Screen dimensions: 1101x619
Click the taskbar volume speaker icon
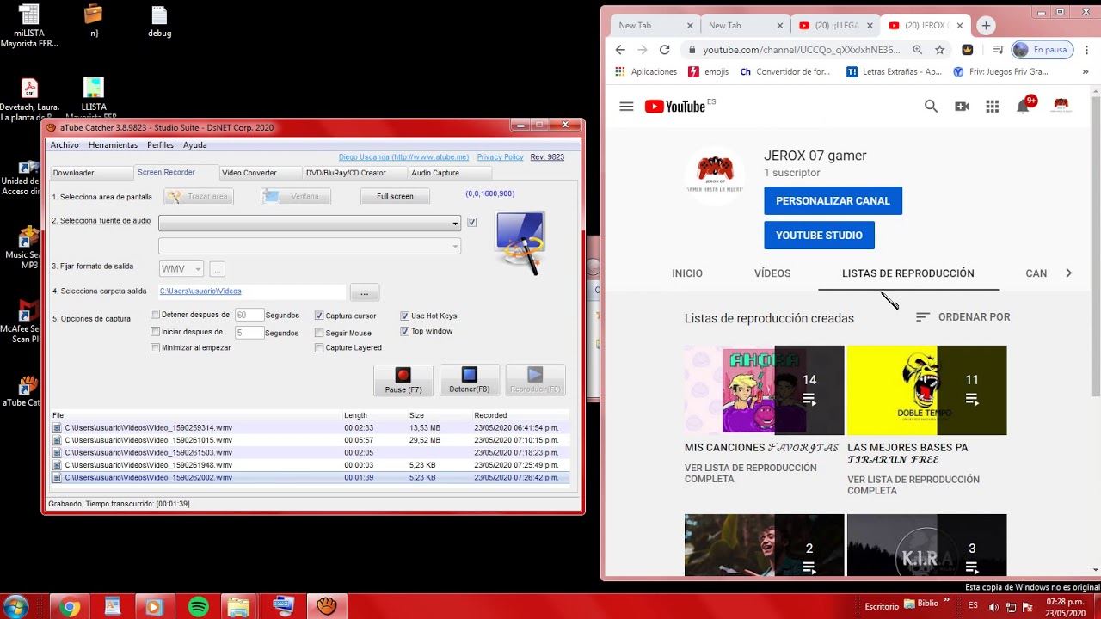993,607
